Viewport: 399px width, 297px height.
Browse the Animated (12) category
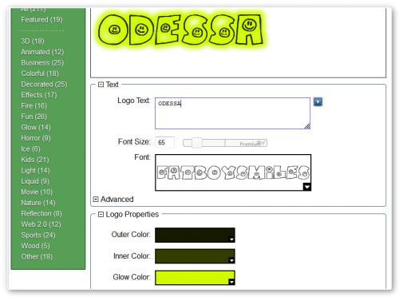[42, 52]
